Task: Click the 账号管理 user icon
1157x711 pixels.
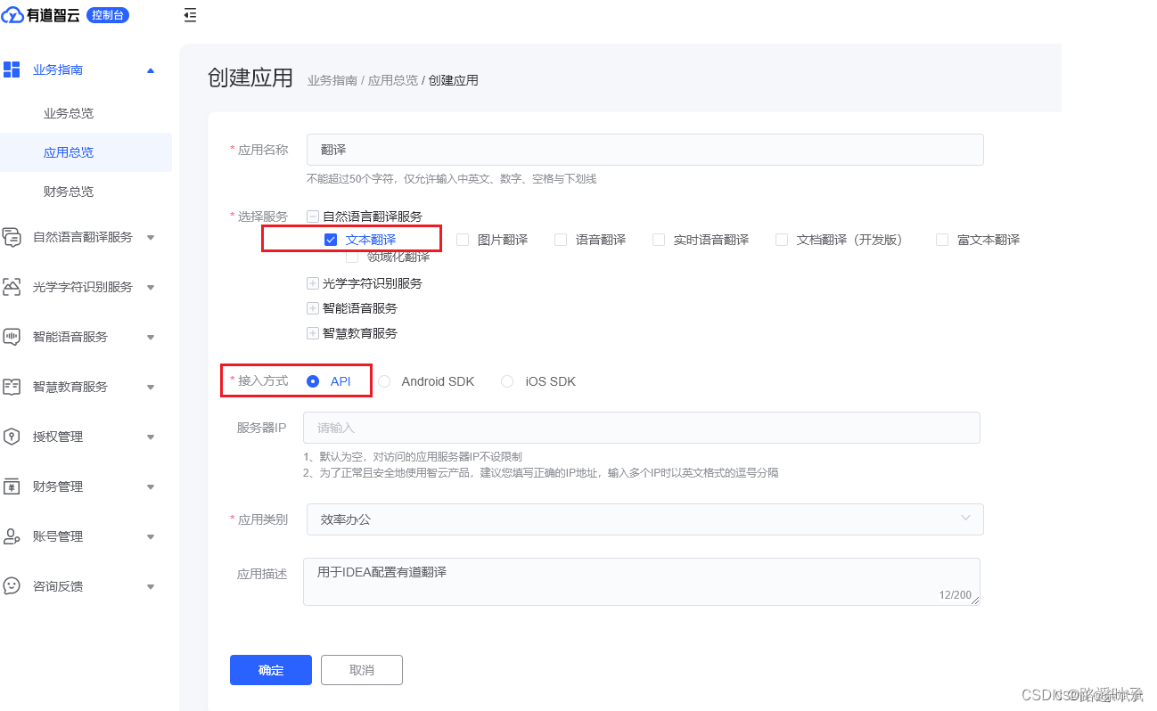Action: point(12,536)
